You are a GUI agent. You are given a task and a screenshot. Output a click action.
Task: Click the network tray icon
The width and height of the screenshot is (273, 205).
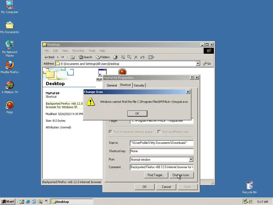click(246, 202)
